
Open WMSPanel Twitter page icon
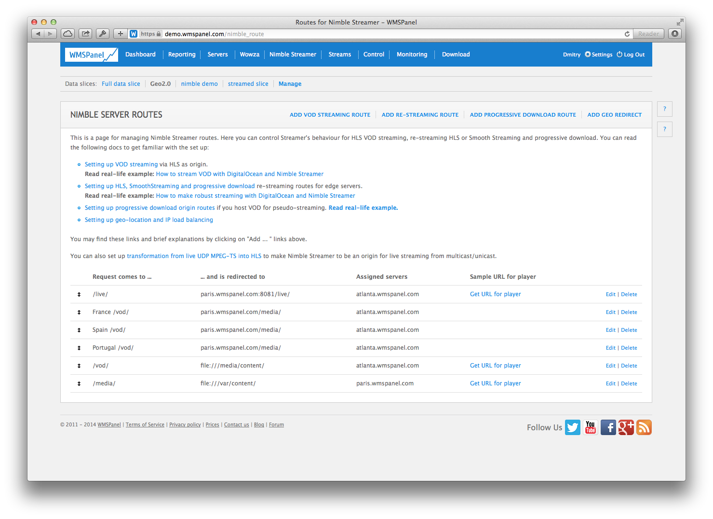[573, 427]
